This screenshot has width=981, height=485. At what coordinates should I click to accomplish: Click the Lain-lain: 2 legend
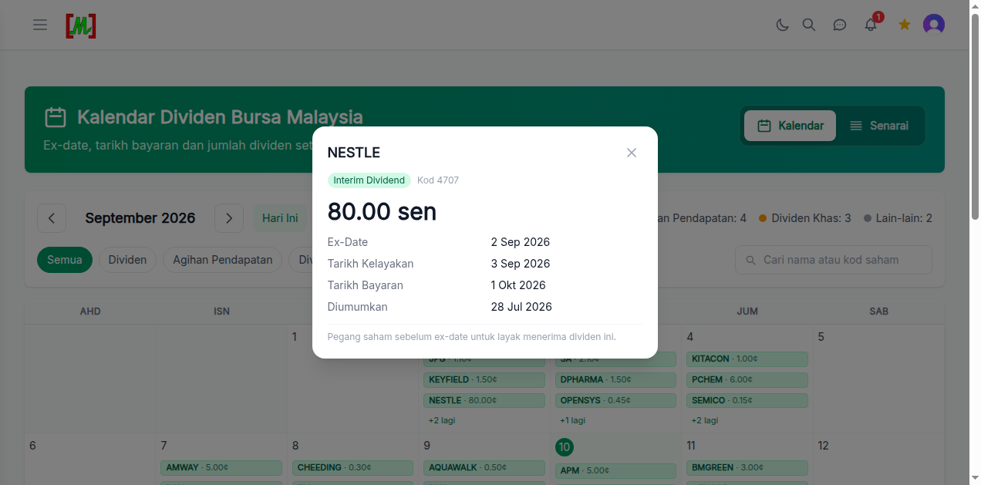click(898, 218)
